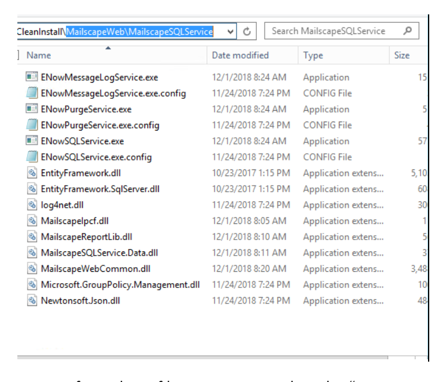
Task: Select file name ENowSQLService.exe.config
Action: [96, 157]
